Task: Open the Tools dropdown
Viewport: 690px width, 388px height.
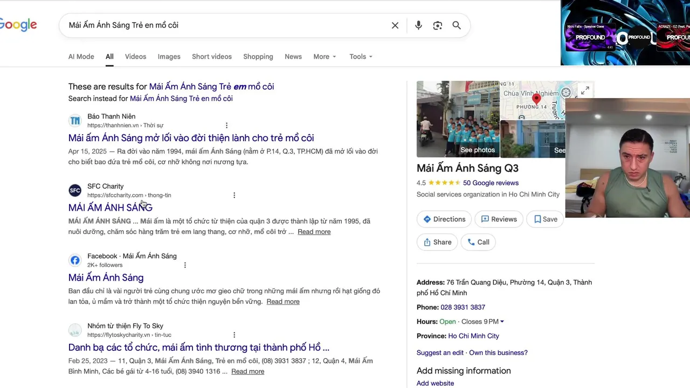Action: click(x=361, y=57)
